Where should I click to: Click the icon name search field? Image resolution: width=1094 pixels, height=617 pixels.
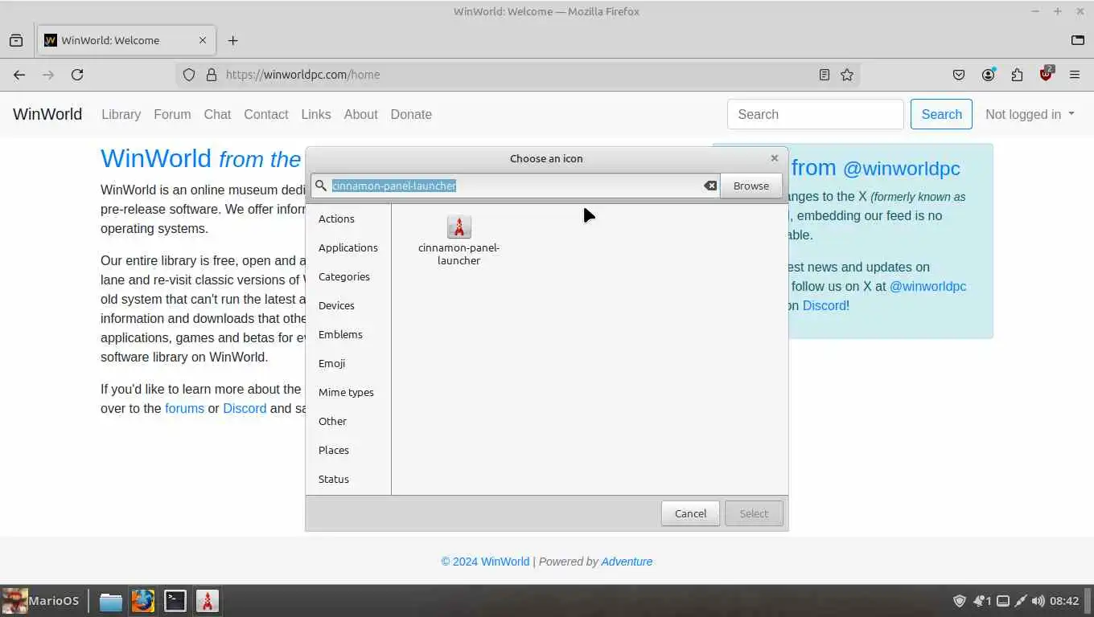[x=516, y=186]
